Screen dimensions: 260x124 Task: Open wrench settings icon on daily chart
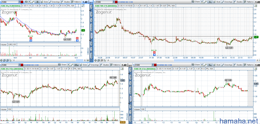(33, 2)
